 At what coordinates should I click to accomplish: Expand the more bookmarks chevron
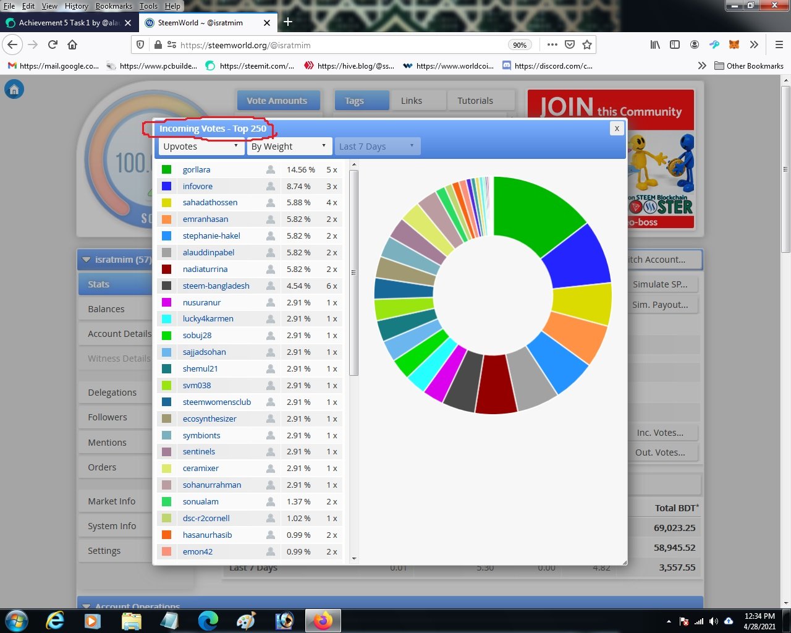(701, 66)
